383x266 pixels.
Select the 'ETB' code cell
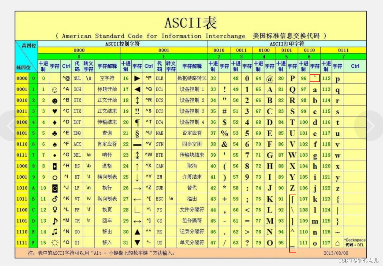pyautogui.click(x=159, y=155)
